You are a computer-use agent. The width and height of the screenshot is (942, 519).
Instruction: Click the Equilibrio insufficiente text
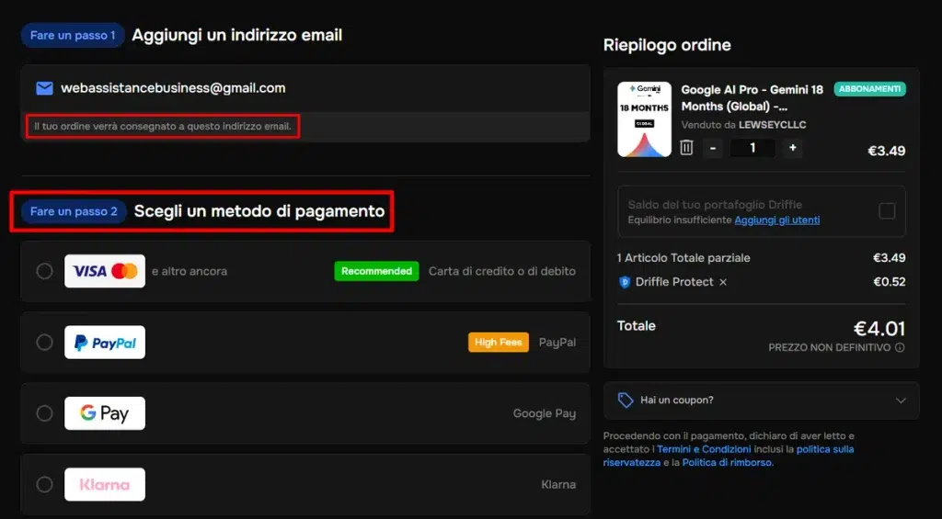[x=680, y=220]
